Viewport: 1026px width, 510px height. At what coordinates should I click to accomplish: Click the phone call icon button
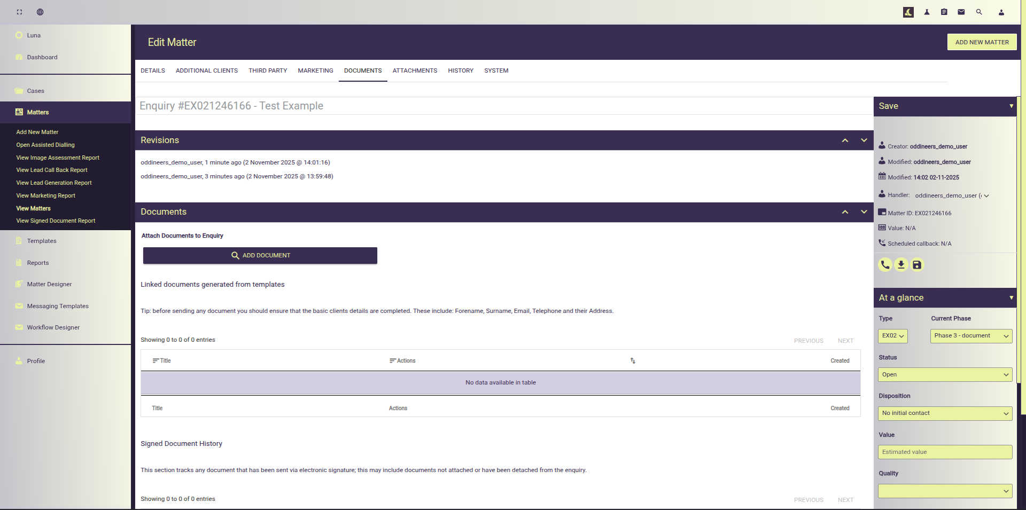[885, 265]
